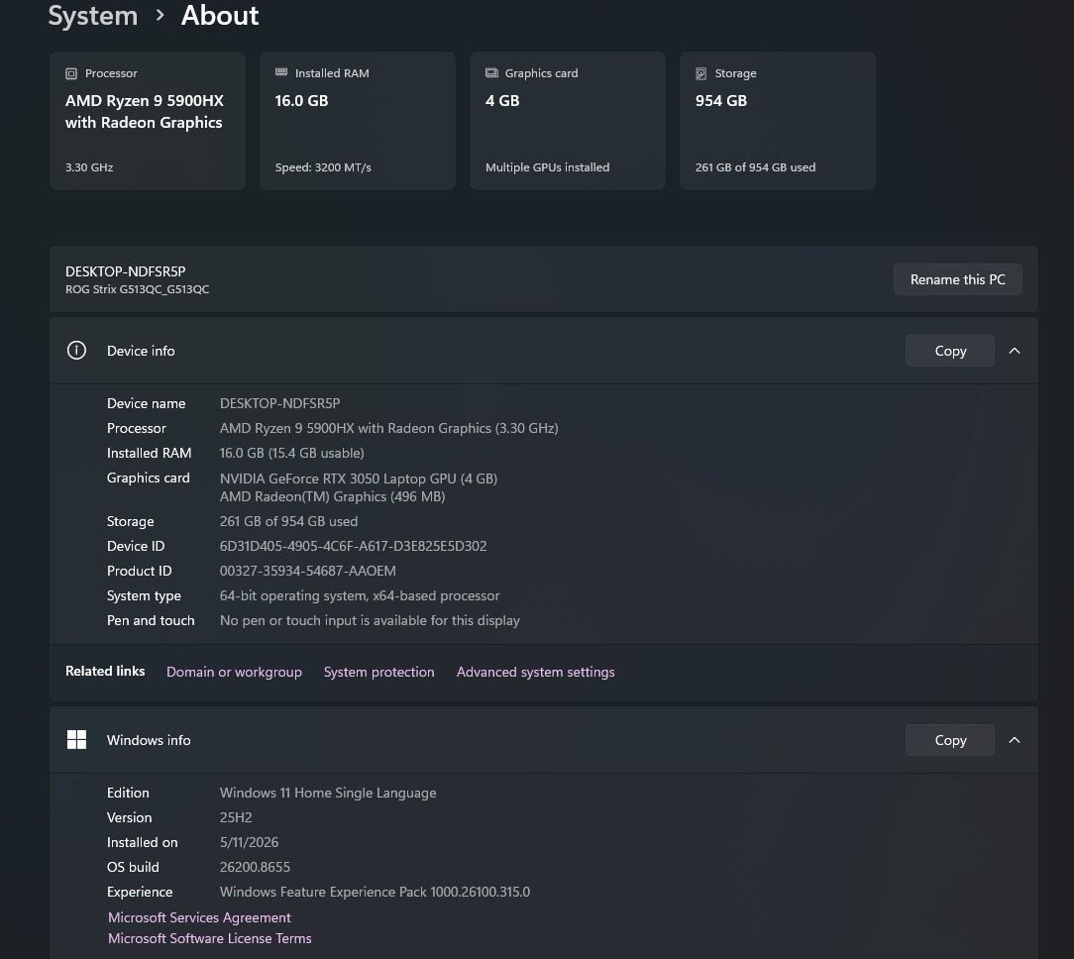Click 16.0 GB (15.4 GB usable) value
Viewport: 1074px width, 959px height.
(292, 453)
